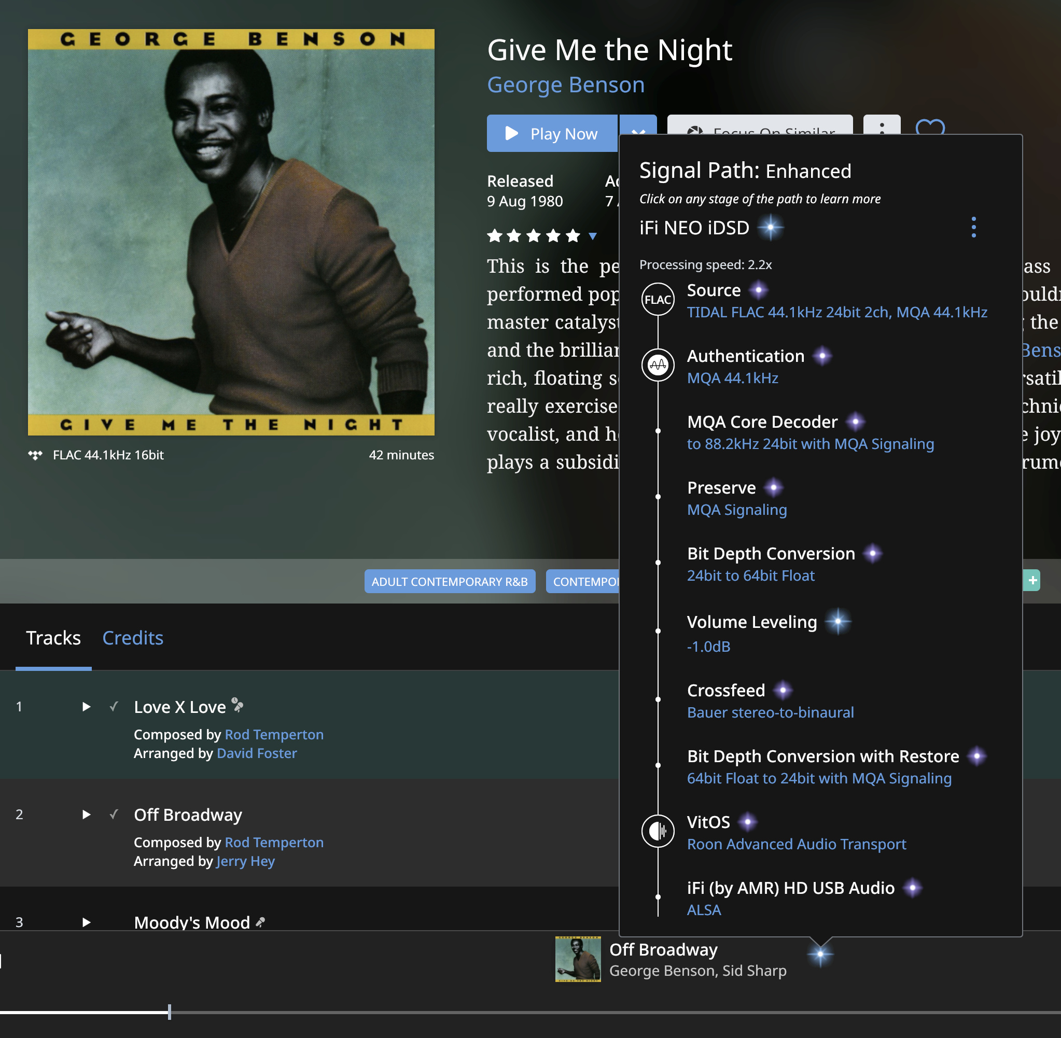This screenshot has width=1061, height=1038.
Task: Click the green add tag plus button
Action: click(x=1032, y=581)
